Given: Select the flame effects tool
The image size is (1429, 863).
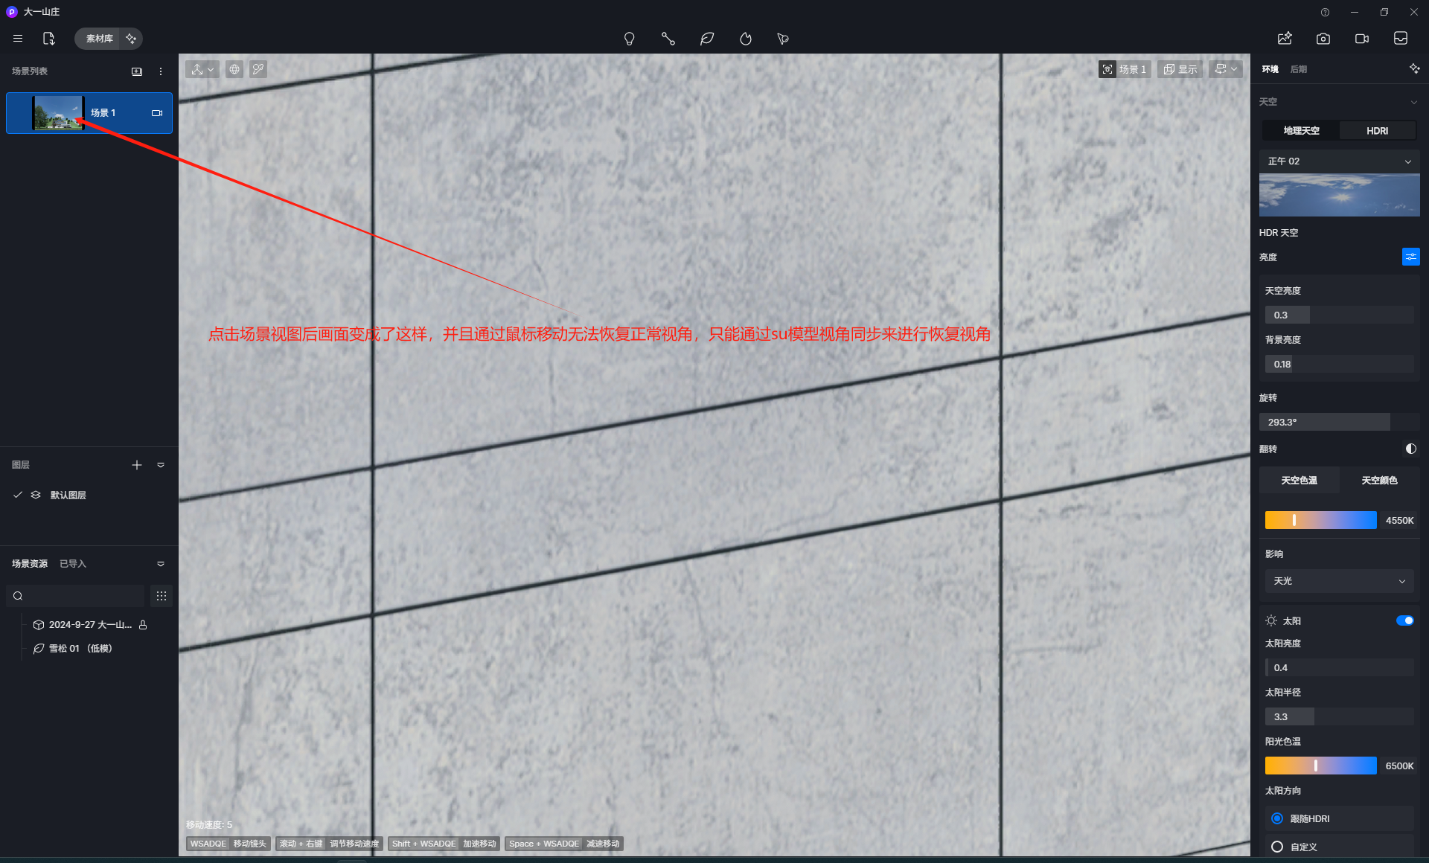Looking at the screenshot, I should tap(746, 39).
